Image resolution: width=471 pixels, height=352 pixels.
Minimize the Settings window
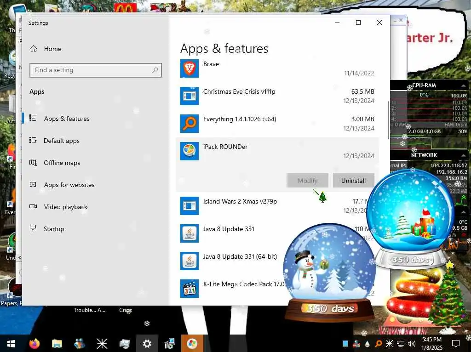pyautogui.click(x=337, y=23)
